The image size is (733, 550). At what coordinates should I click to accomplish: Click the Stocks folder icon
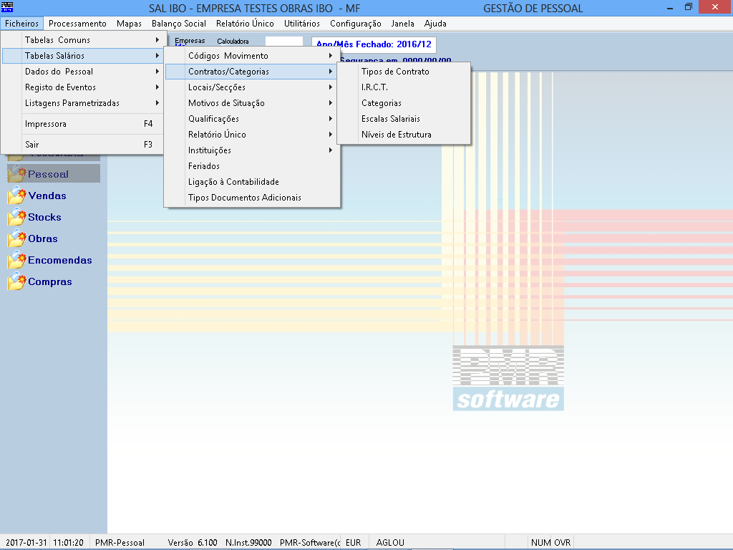(16, 218)
